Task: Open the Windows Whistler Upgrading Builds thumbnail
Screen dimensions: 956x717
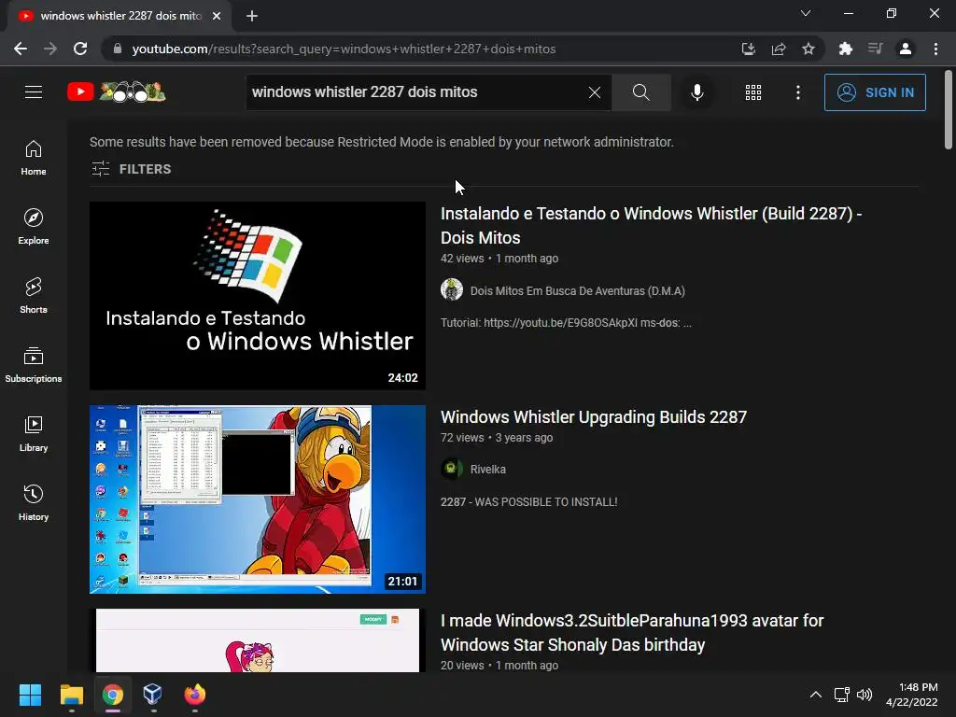Action: 258,499
